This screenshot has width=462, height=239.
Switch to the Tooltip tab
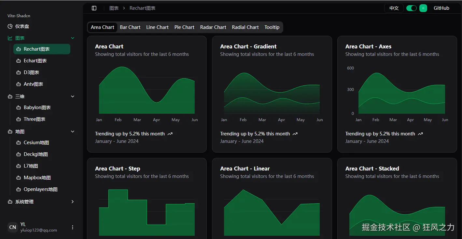pos(272,27)
